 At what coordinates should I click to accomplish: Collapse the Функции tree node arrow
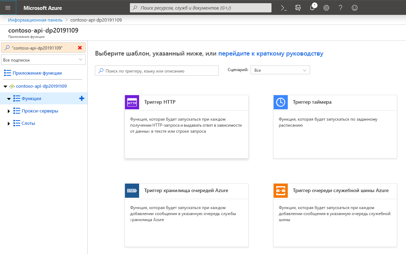pyautogui.click(x=9, y=99)
